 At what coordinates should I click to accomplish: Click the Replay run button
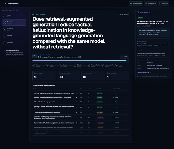(164, 4)
